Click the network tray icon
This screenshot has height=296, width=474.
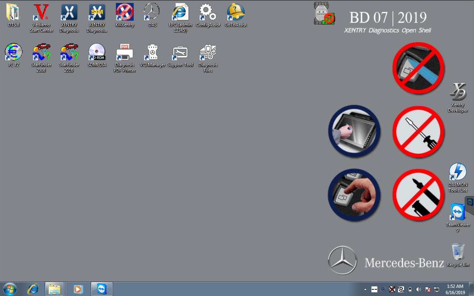pyautogui.click(x=437, y=289)
